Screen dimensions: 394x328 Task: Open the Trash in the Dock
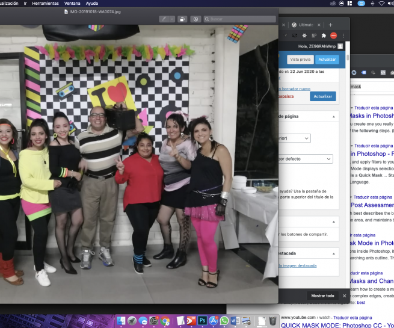[273, 321]
